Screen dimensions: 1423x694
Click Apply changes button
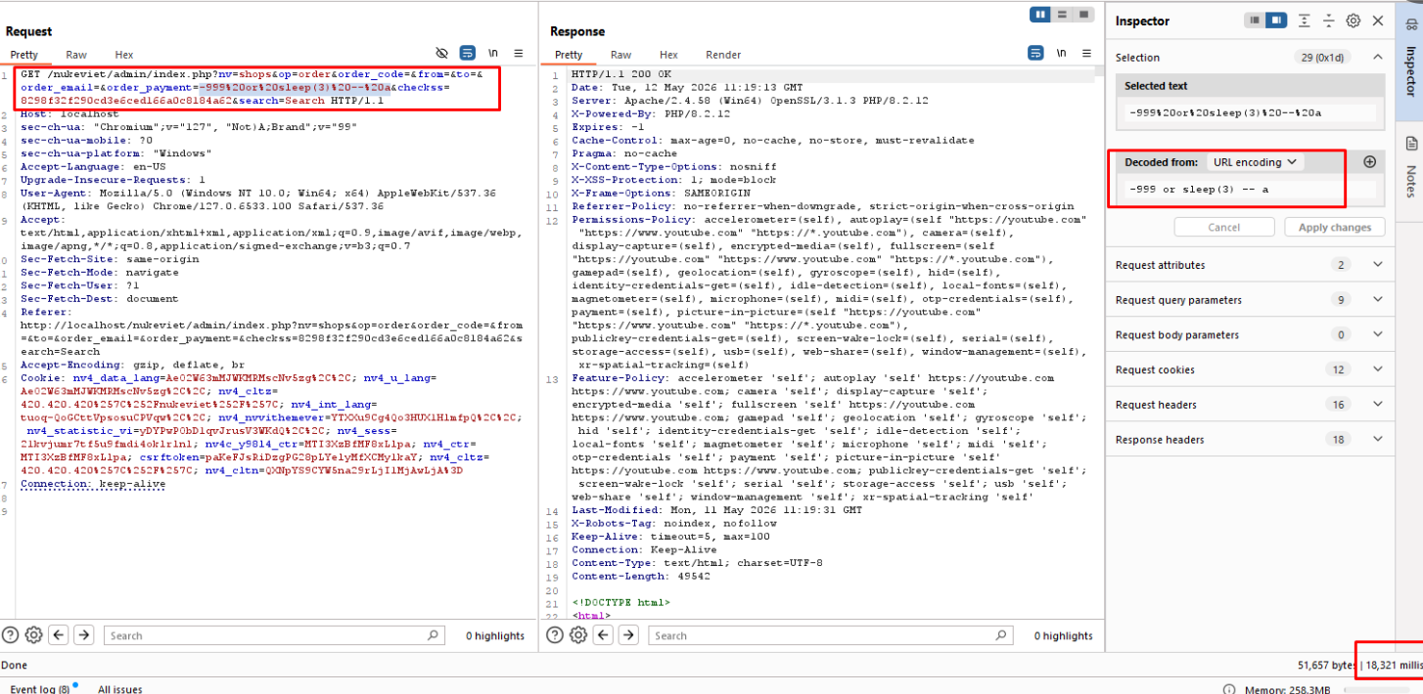coord(1335,227)
